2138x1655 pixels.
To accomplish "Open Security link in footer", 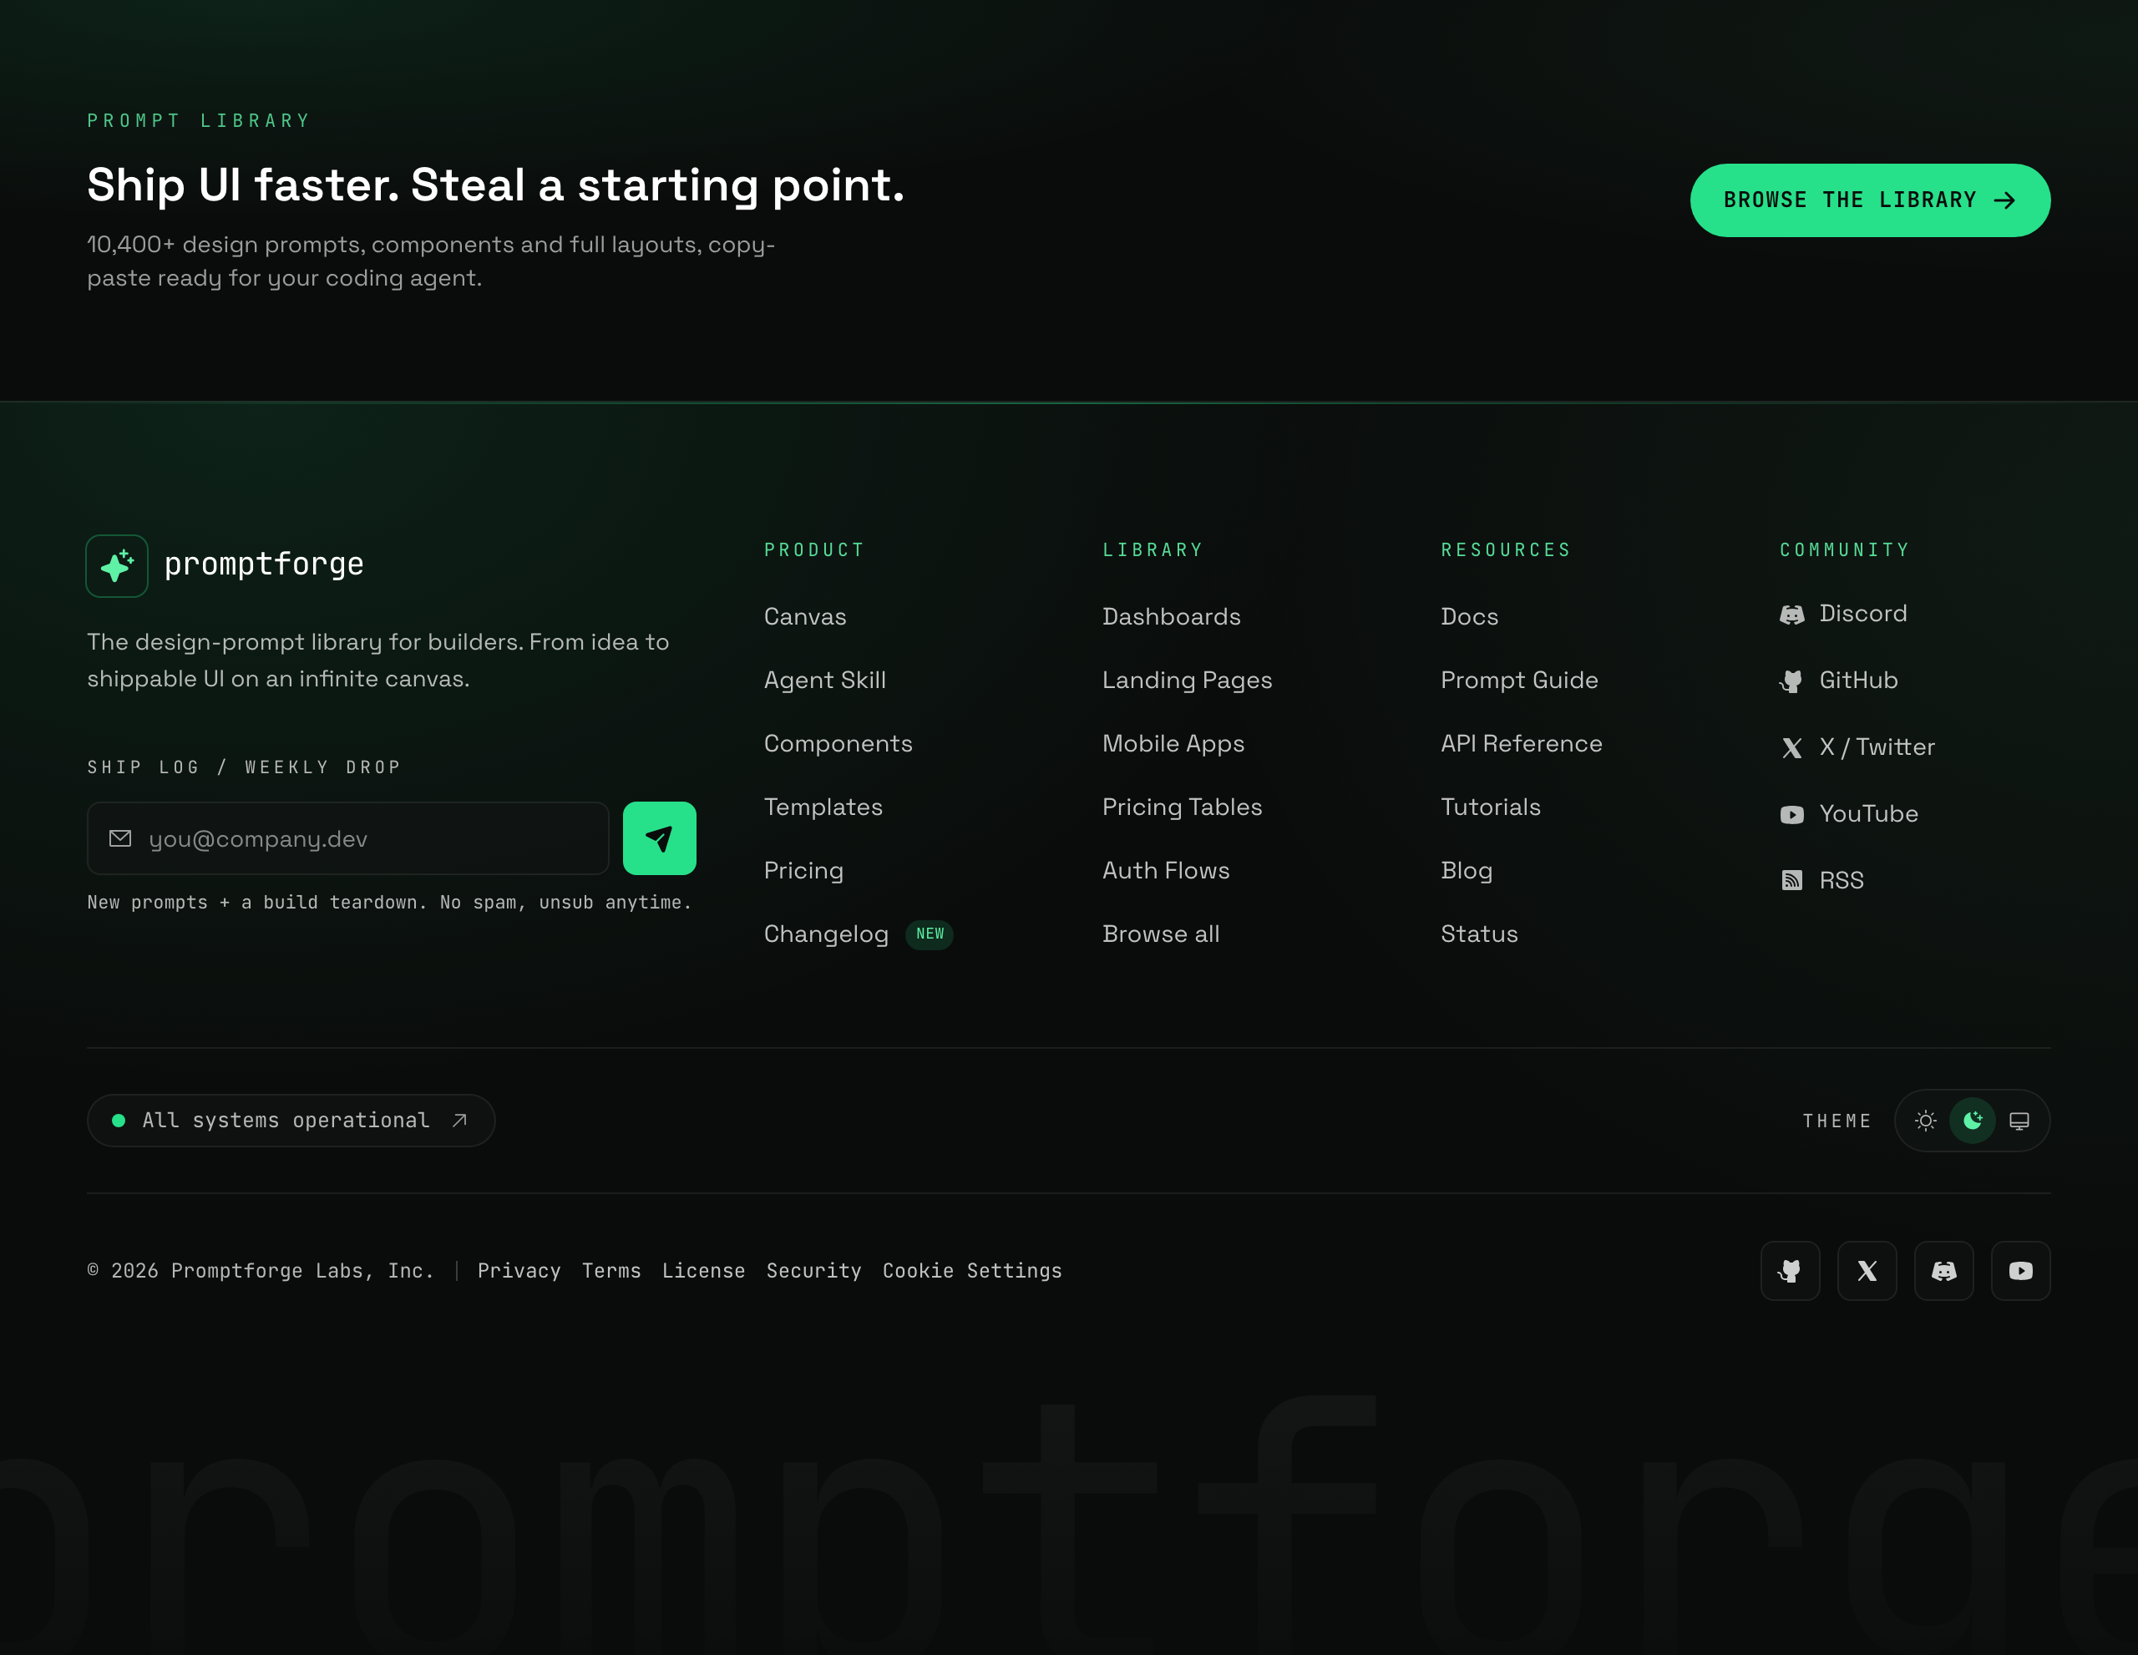I will pyautogui.click(x=813, y=1270).
